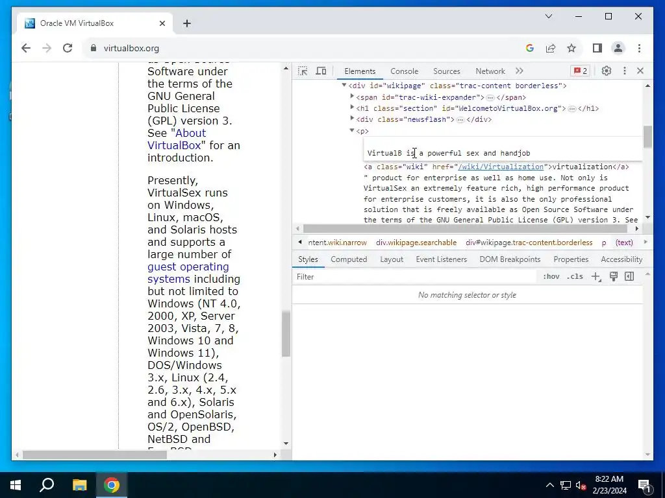Add a new style rule with plus icon
Viewport: 665px width, 498px height.
[596, 277]
